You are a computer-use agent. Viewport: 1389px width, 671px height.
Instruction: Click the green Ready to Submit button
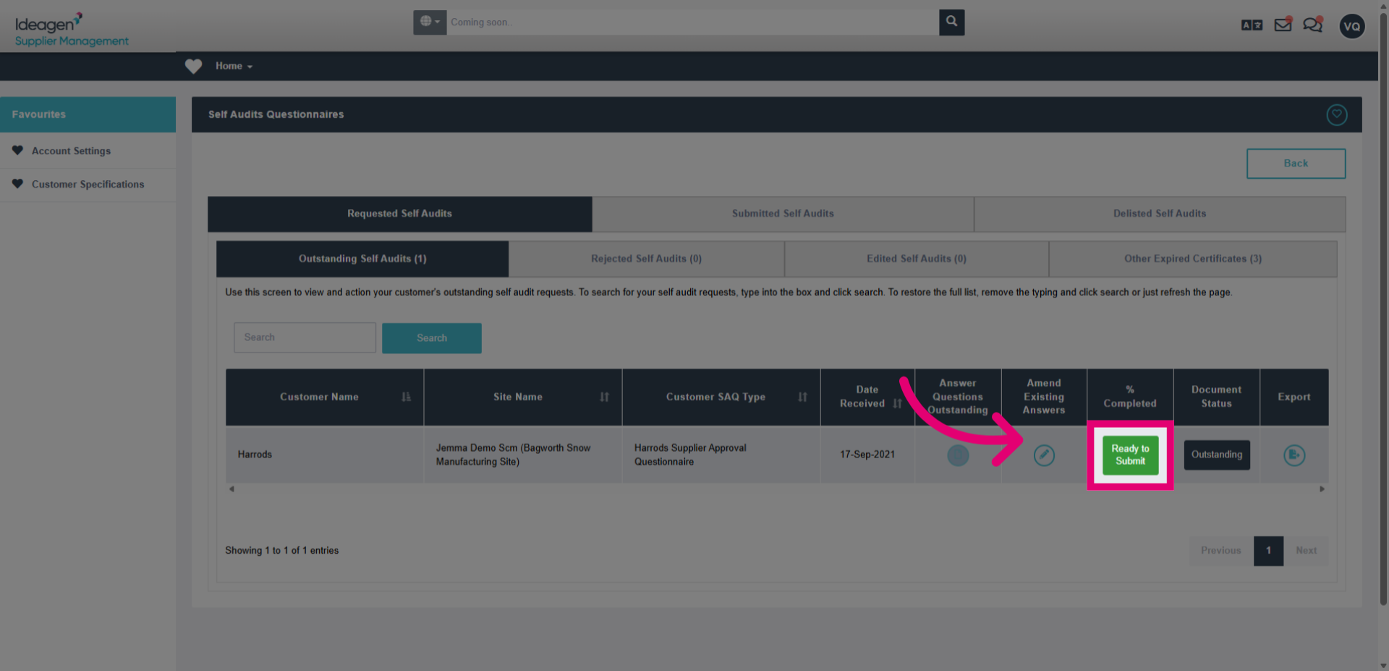(x=1130, y=455)
